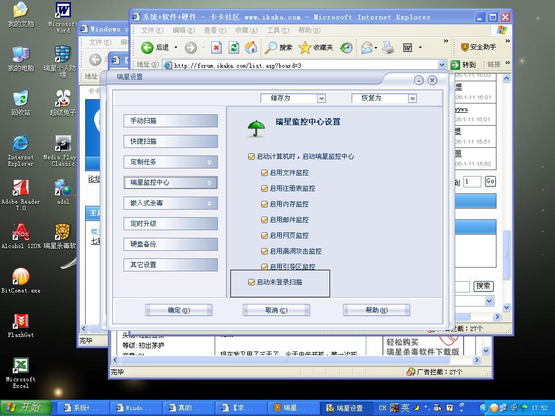
Task: Open IE 工具(T) menu
Action: 278,30
